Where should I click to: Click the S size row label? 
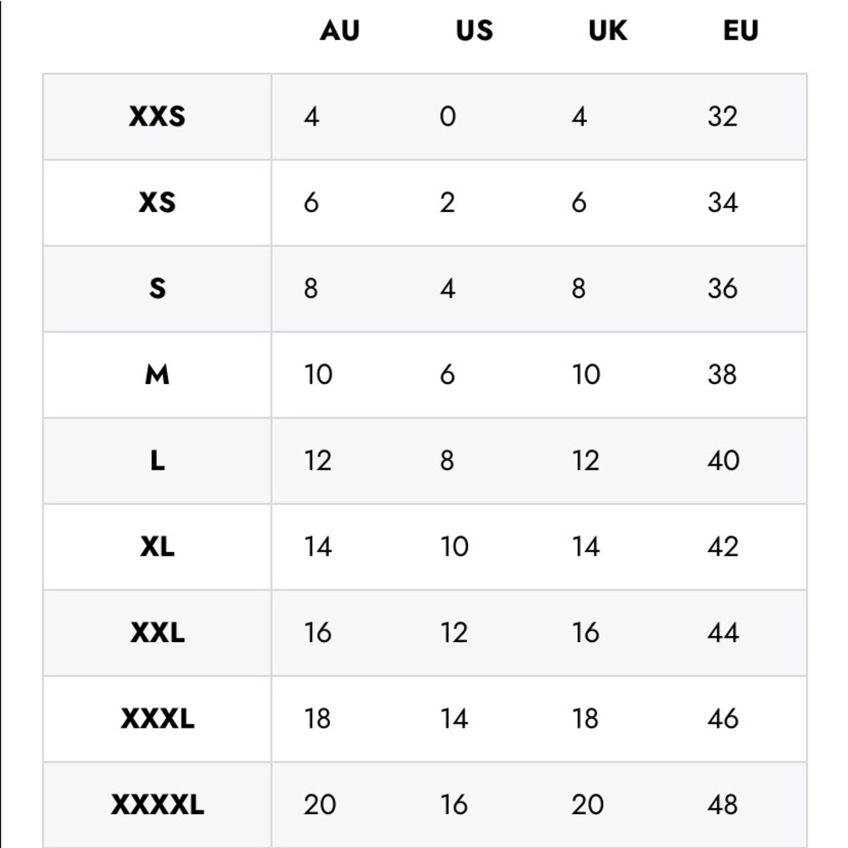click(157, 289)
